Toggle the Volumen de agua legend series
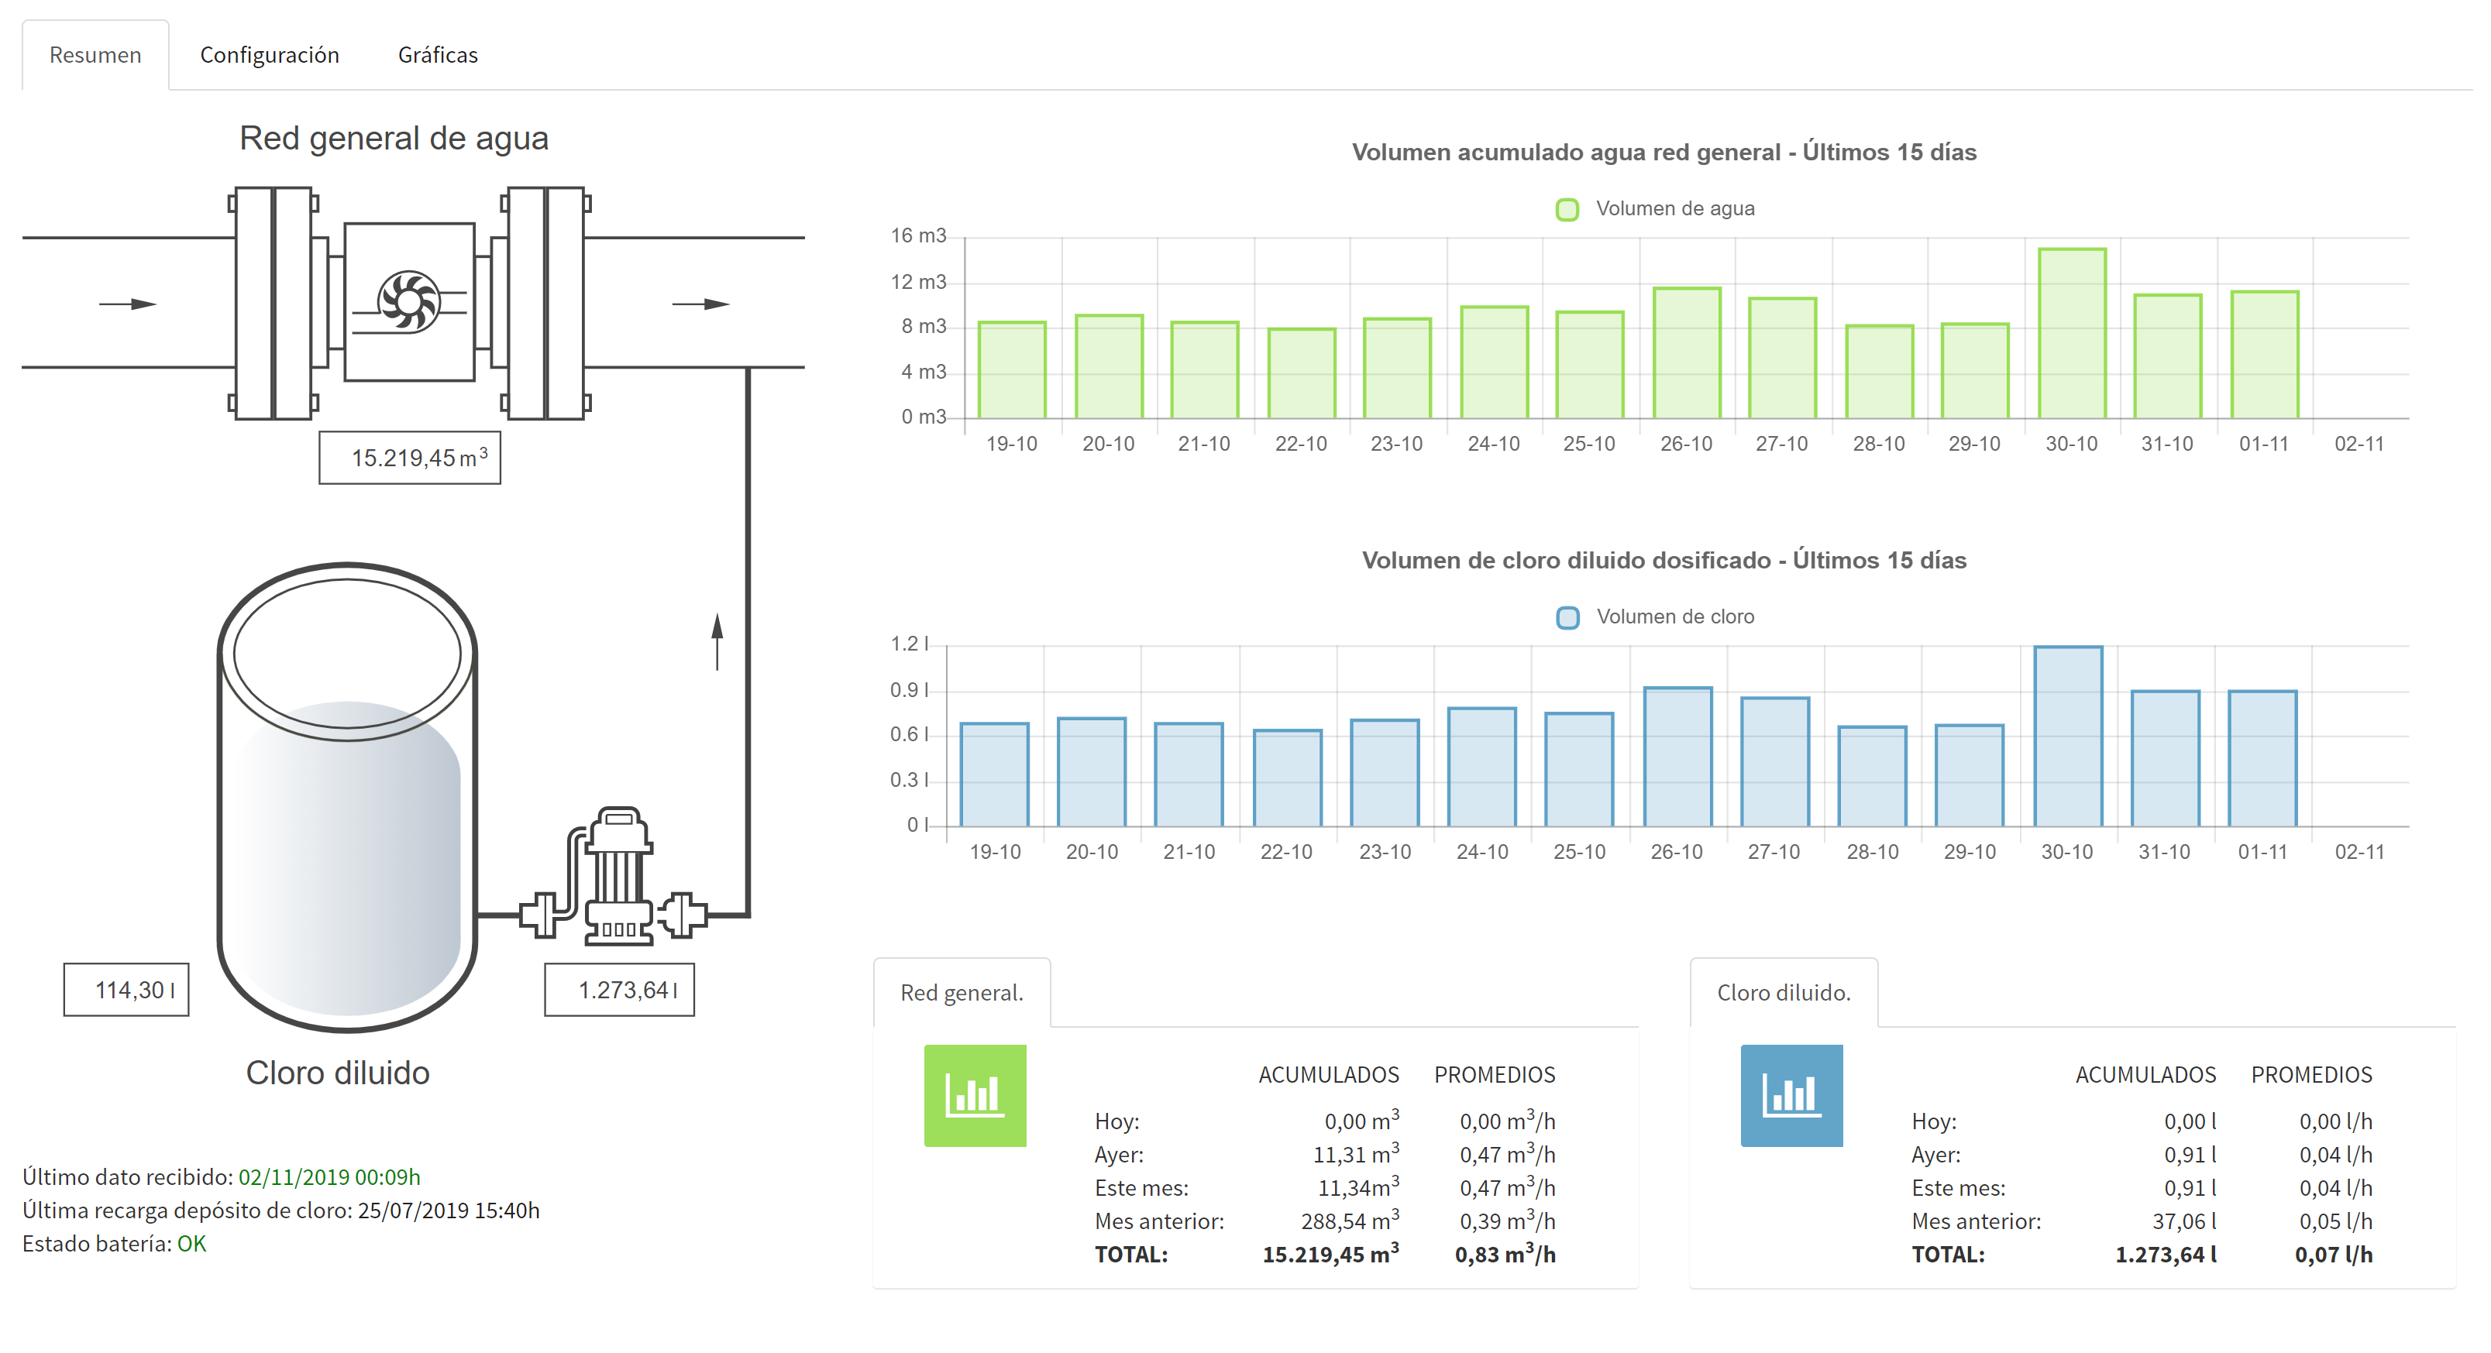This screenshot has height=1353, width=2491. coord(1656,209)
